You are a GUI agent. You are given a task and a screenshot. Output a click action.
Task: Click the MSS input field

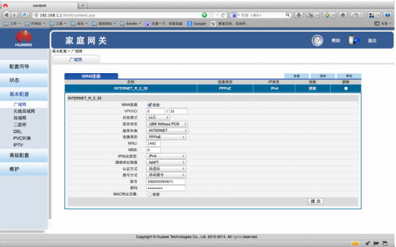click(x=153, y=150)
